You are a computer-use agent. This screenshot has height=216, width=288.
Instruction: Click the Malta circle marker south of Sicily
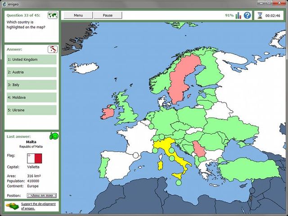point(179,183)
